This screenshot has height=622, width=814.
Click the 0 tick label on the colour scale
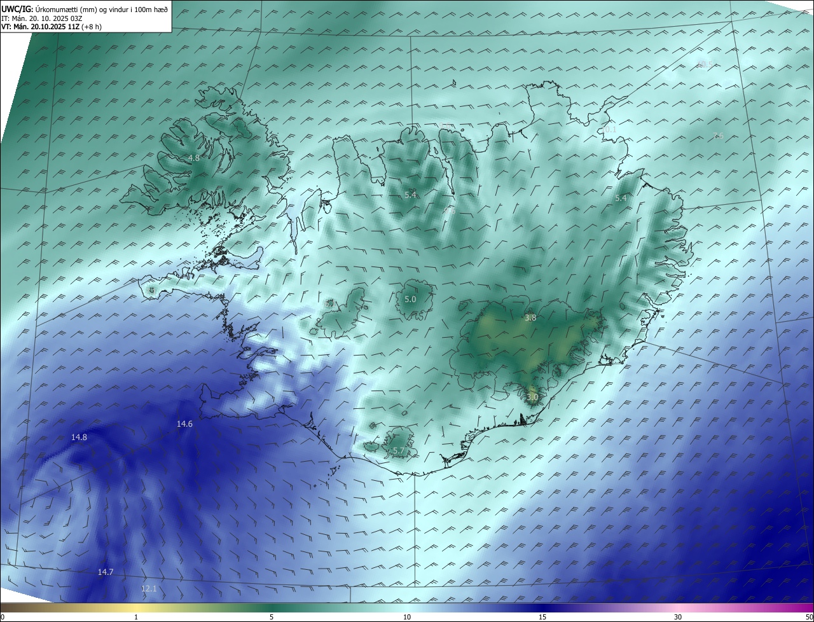click(3, 617)
